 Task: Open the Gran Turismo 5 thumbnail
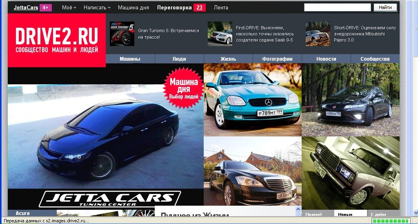(x=122, y=34)
